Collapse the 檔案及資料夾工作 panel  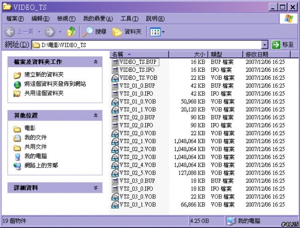[96, 62]
